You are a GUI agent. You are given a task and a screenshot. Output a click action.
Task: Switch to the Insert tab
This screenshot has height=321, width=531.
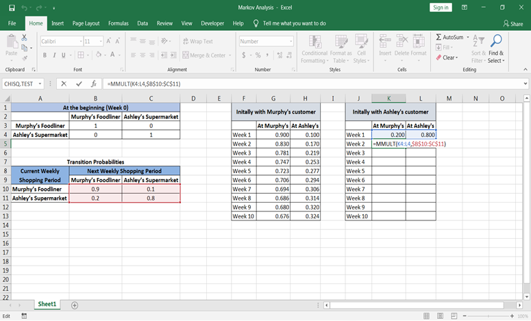(58, 23)
